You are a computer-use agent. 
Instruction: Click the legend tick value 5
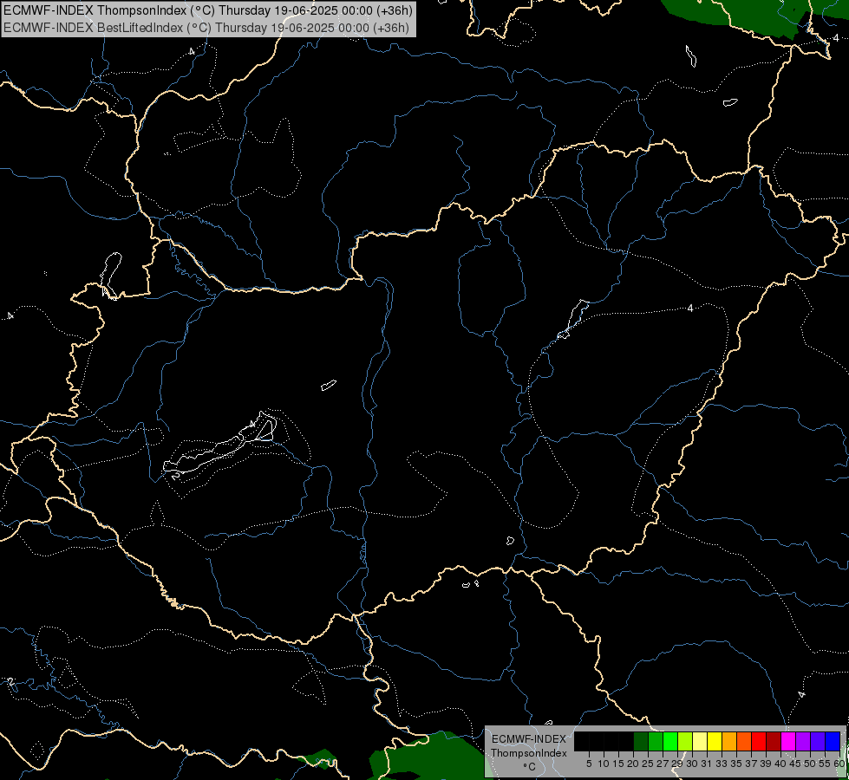[589, 764]
